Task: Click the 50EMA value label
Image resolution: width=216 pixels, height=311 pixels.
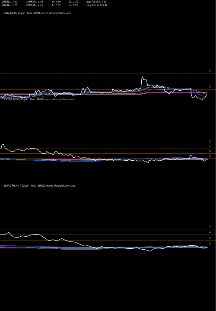Action: (10, 5)
